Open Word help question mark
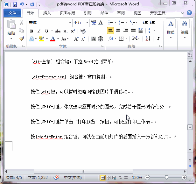 click(189, 13)
